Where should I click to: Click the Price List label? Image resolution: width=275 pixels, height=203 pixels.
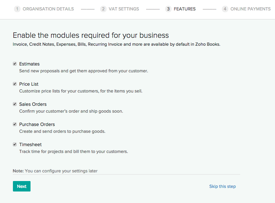click(29, 84)
